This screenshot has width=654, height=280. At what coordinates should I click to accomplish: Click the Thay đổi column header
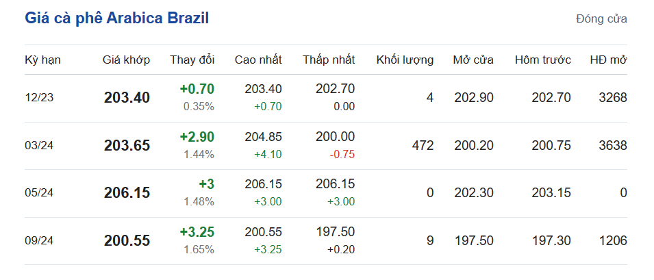[x=192, y=60]
